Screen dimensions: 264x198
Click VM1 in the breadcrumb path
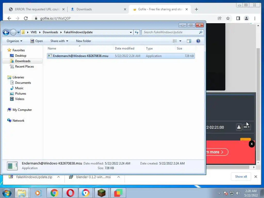[34, 32]
